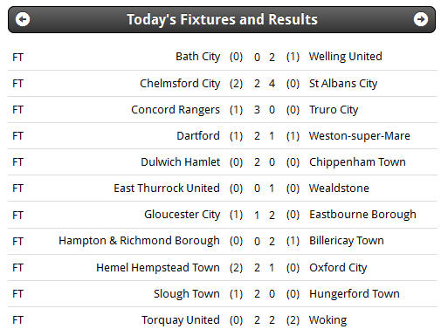Click the Today's Fixtures and Results header
This screenshot has width=441, height=336.
[x=222, y=19]
